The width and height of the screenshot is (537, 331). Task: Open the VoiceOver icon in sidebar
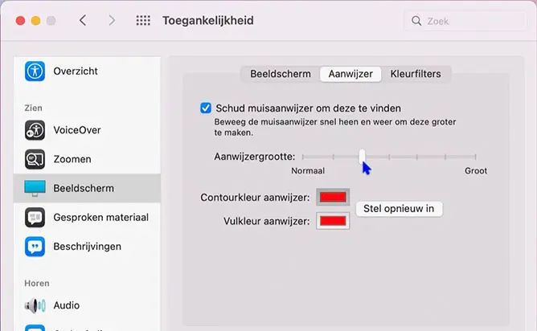(35, 130)
